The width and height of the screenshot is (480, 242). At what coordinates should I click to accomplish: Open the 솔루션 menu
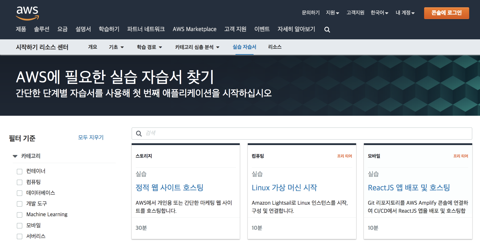42,29
